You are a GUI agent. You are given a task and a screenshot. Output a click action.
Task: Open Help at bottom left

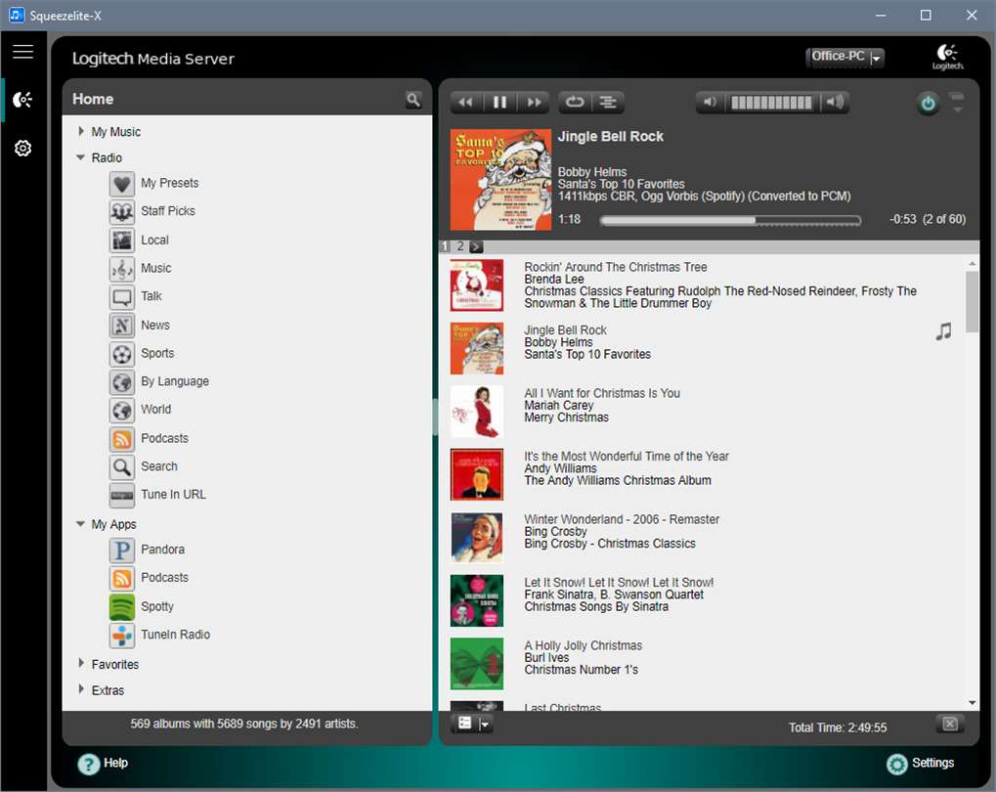(104, 764)
